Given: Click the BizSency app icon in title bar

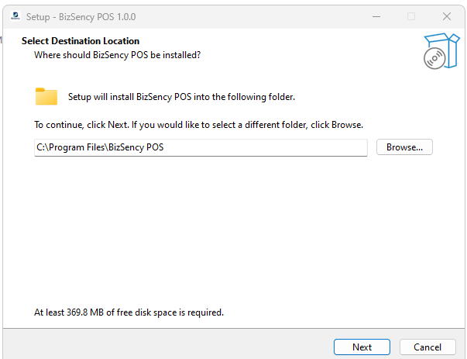Looking at the screenshot, I should tap(15, 16).
